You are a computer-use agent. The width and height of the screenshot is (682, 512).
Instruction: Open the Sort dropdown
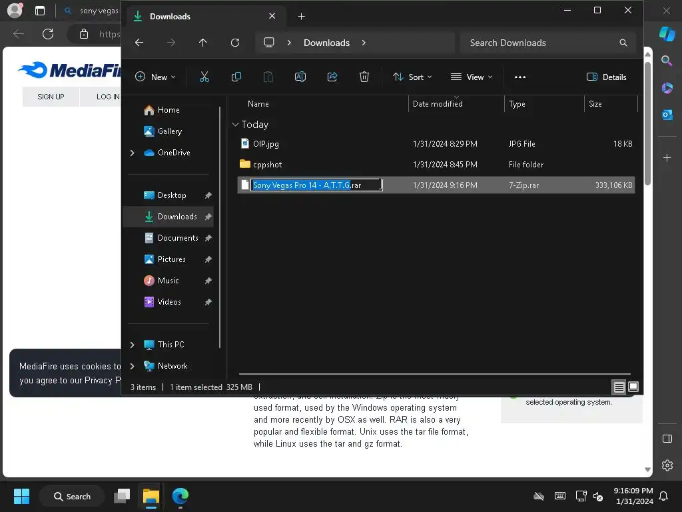412,77
